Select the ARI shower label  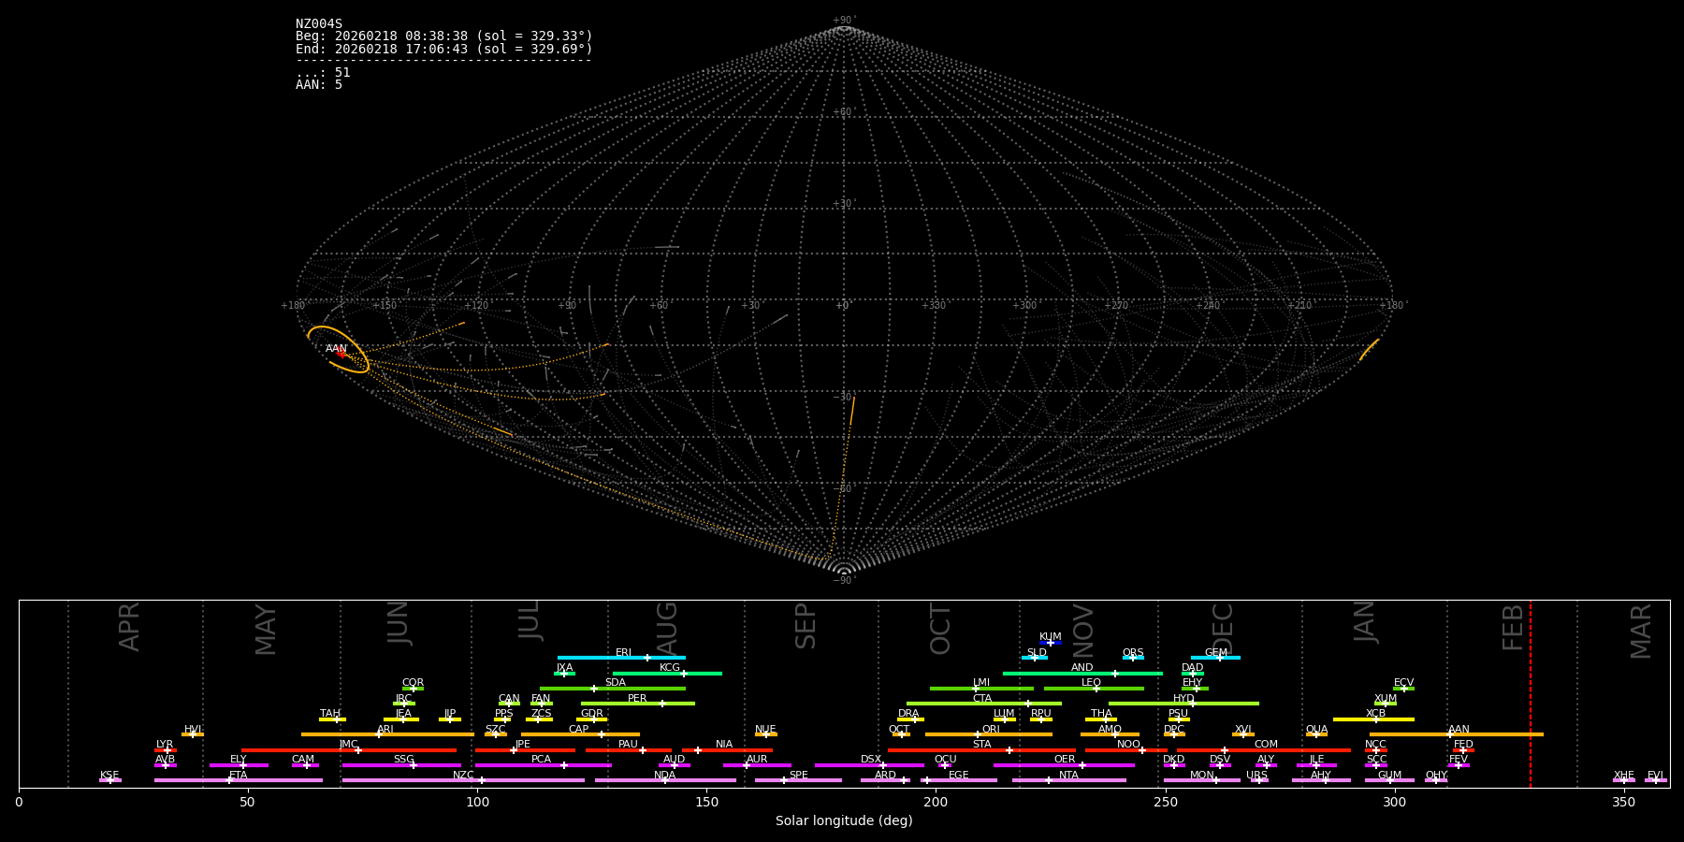(x=385, y=730)
